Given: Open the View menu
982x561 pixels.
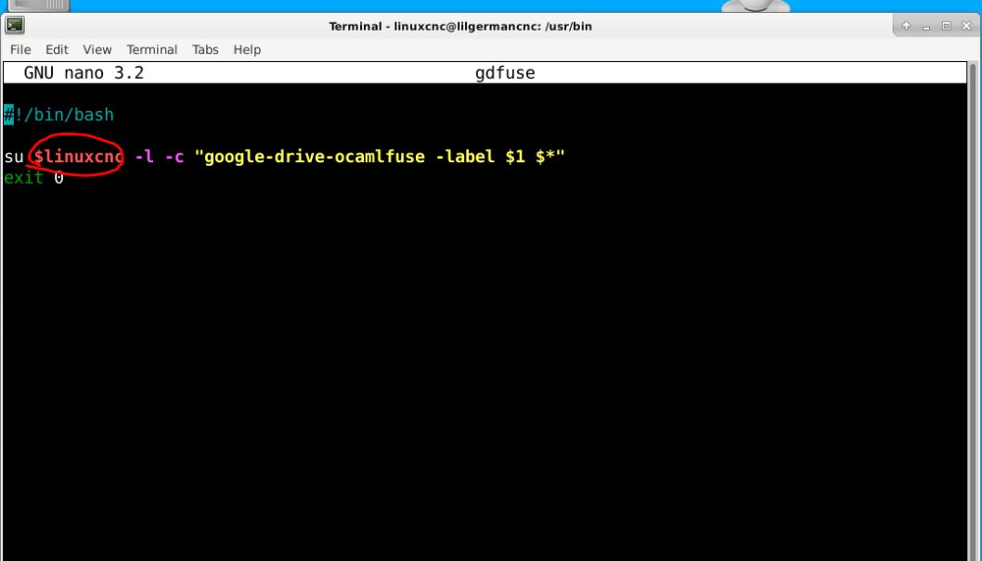Looking at the screenshot, I should (97, 49).
